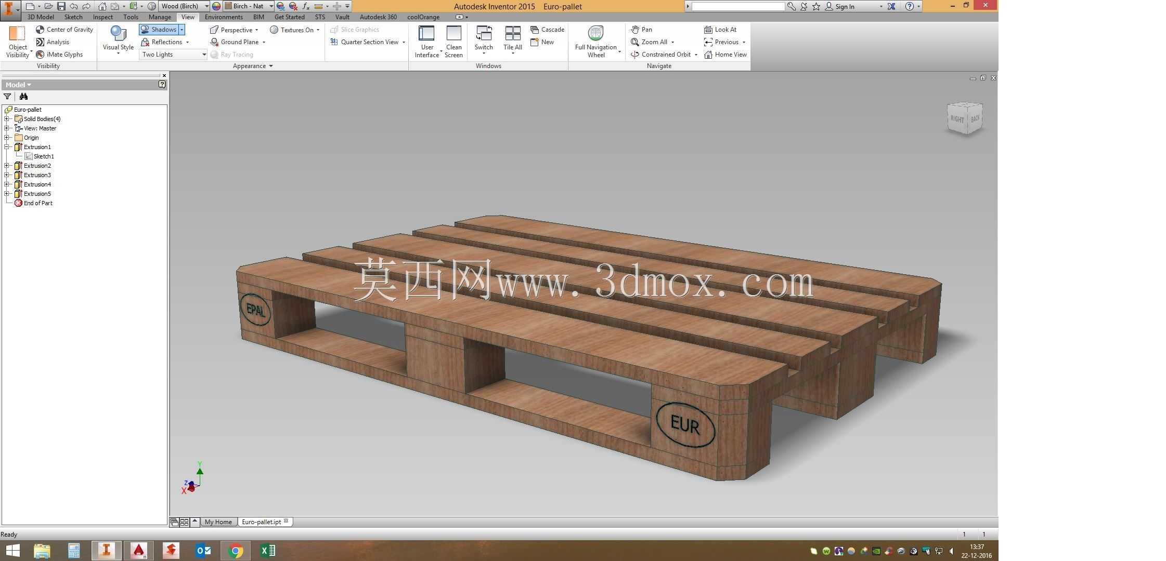The height and width of the screenshot is (561, 1166).
Task: Undo the last action
Action: (74, 6)
